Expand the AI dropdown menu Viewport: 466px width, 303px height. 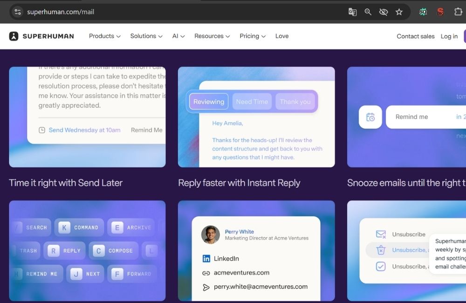[178, 36]
